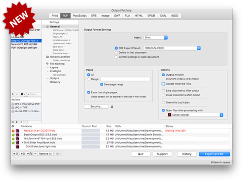Click the InDesign file icon for BatchOutput DOC

[x=18, y=135]
